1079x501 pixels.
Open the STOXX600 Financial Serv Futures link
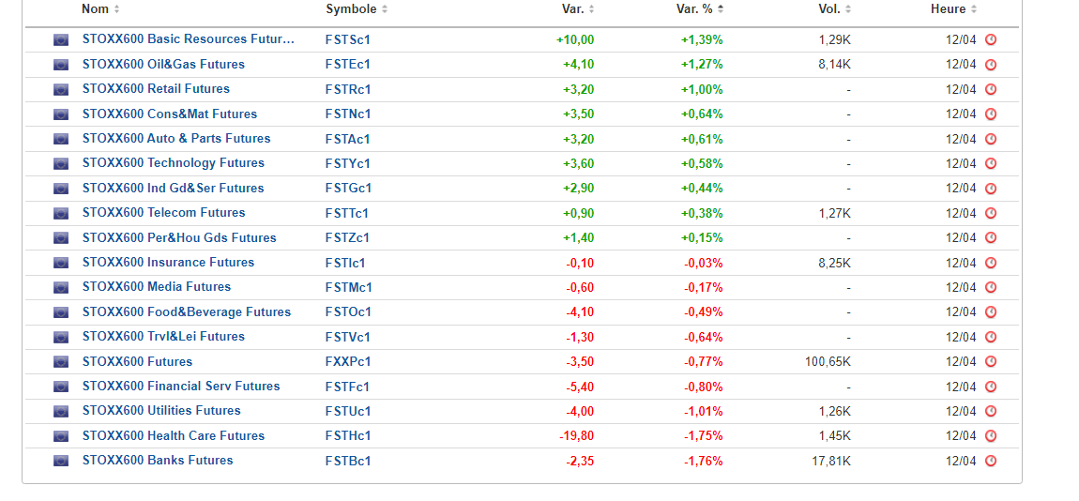pyautogui.click(x=180, y=387)
